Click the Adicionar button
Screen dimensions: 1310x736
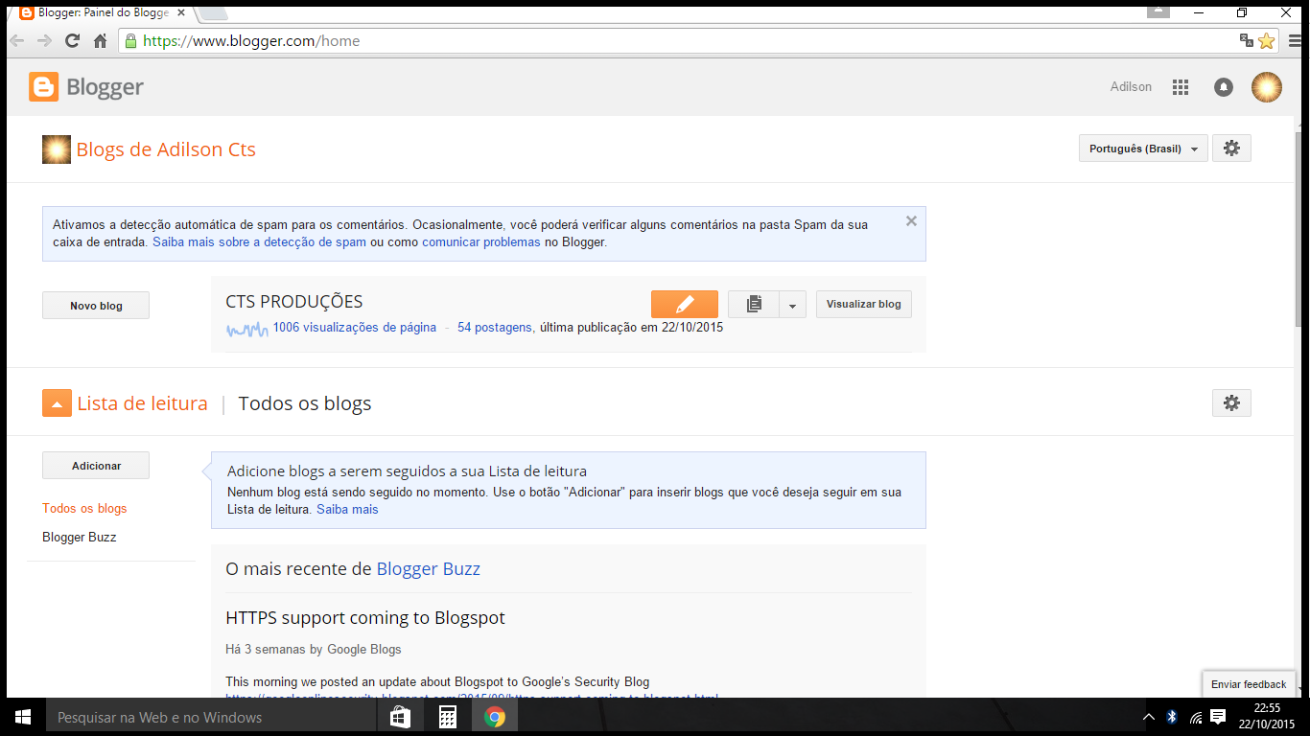coord(96,466)
